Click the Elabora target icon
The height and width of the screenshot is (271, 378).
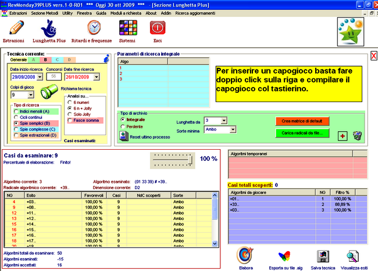point(245,255)
